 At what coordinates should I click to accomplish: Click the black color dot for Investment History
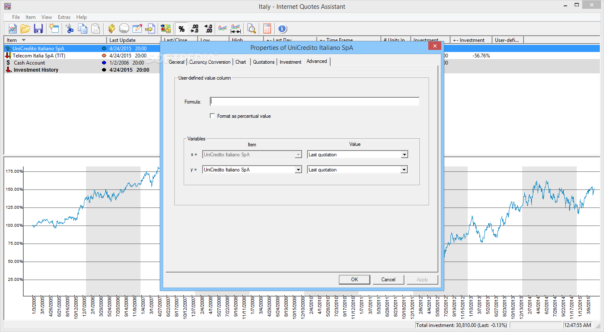[104, 70]
